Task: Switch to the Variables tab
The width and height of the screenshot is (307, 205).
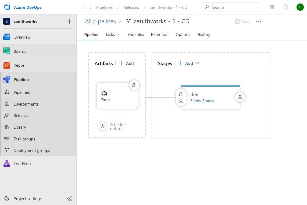Action: [x=135, y=34]
